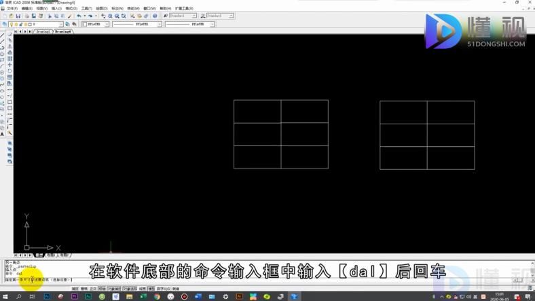
Task: Open the 绘图(D) menu
Action: (x=102, y=8)
